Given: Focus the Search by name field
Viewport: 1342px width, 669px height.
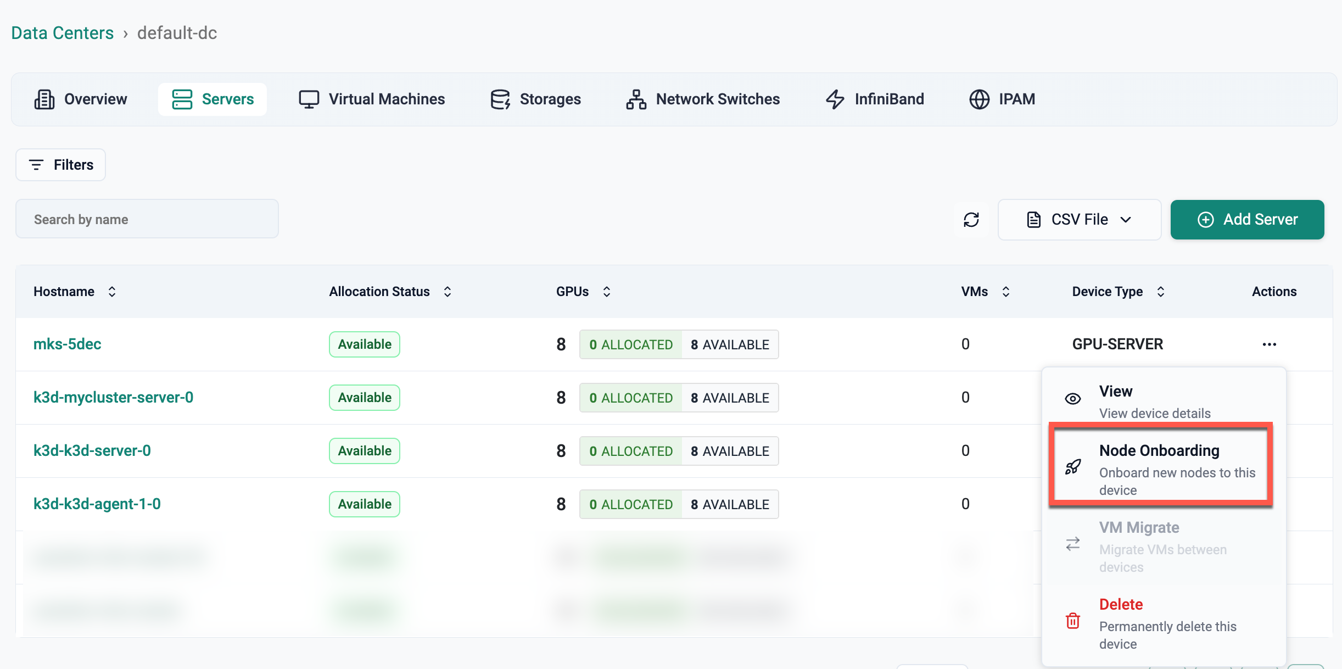Looking at the screenshot, I should click(x=147, y=219).
